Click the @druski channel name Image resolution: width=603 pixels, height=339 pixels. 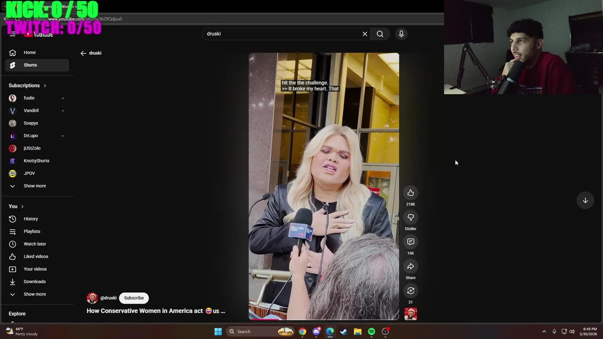click(108, 298)
